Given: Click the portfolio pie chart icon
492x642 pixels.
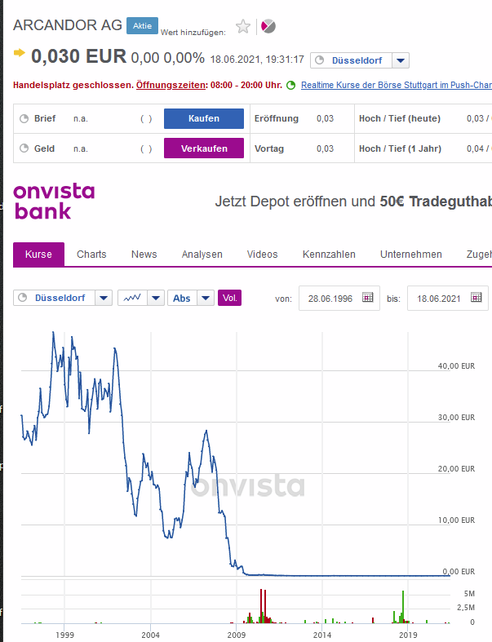Looking at the screenshot, I should click(268, 26).
